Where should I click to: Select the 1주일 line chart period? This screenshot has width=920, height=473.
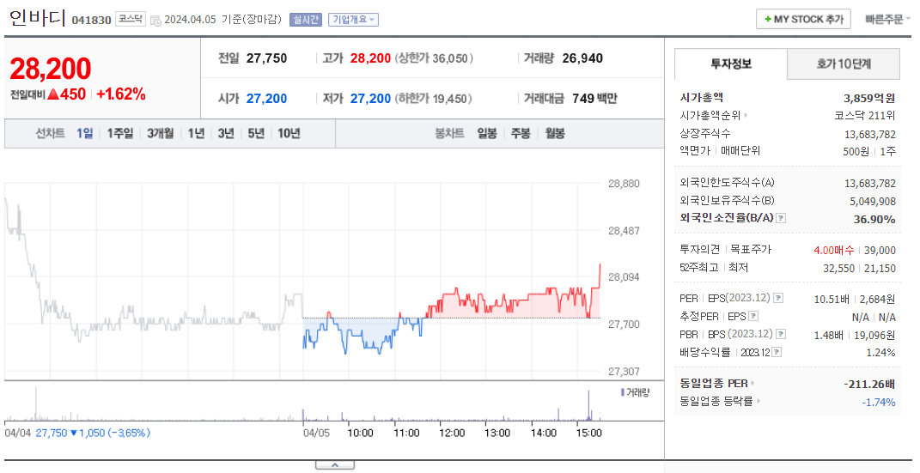point(119,134)
